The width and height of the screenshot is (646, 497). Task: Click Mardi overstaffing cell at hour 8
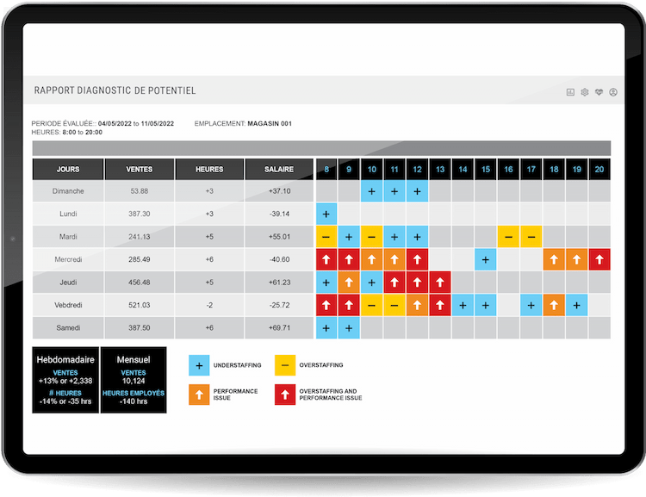[326, 237]
